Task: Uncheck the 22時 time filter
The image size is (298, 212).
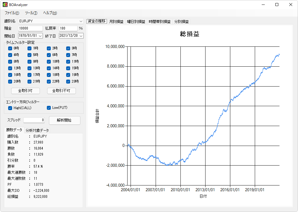Action: [49, 81]
